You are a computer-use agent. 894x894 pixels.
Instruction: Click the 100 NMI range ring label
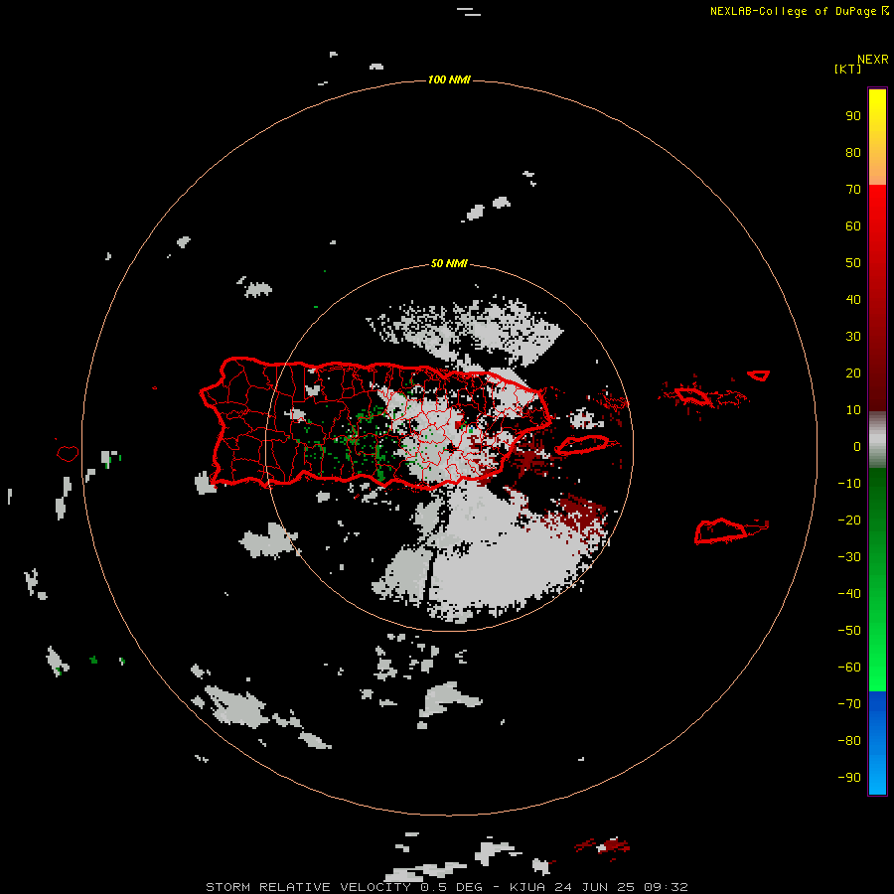449,79
